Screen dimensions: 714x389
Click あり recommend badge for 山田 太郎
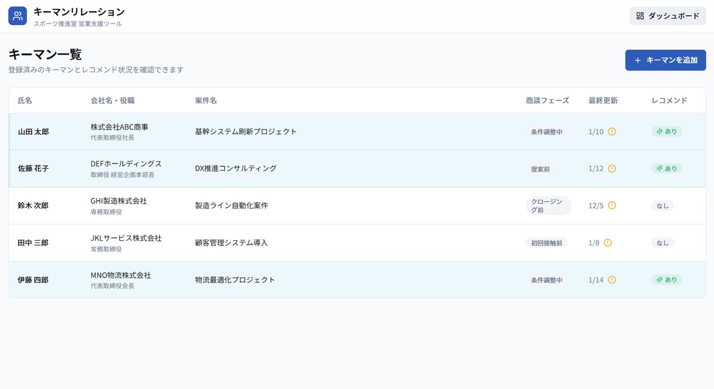point(667,132)
